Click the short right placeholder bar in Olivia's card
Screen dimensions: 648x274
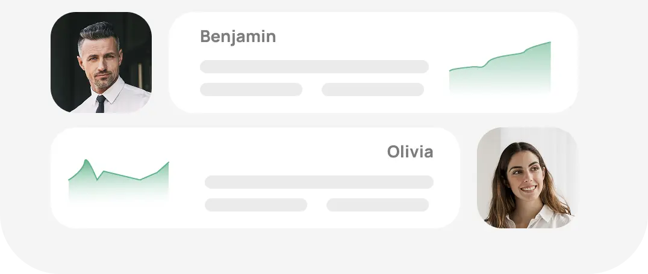coord(377,205)
